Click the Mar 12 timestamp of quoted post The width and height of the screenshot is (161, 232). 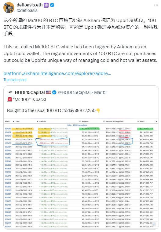pyautogui.click(x=100, y=92)
